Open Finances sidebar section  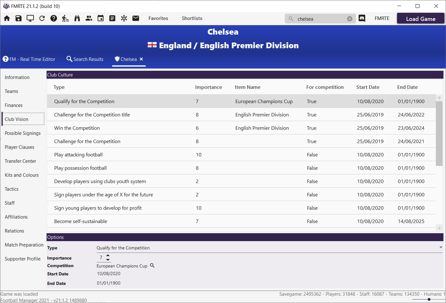pyautogui.click(x=14, y=105)
